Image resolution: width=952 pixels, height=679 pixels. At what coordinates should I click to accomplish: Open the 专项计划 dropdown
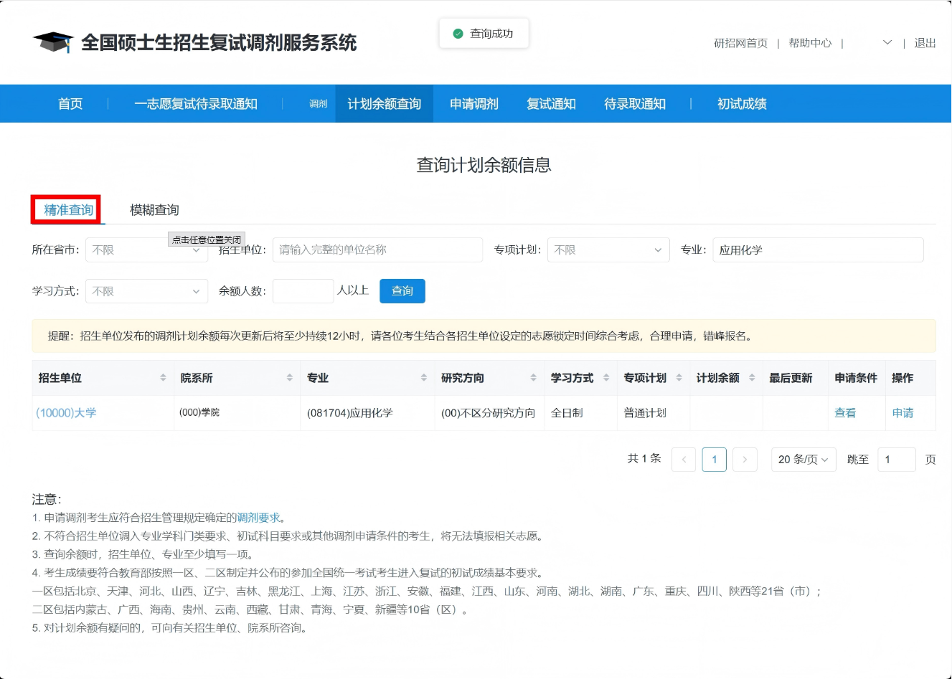[608, 250]
